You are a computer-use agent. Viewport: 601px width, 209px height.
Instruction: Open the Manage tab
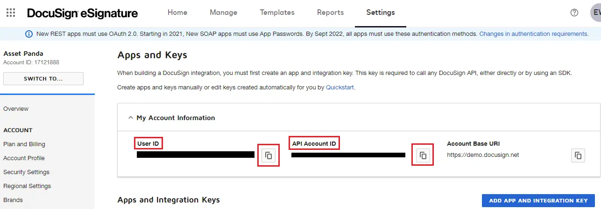[223, 13]
